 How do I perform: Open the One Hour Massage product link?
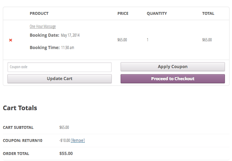click(43, 26)
